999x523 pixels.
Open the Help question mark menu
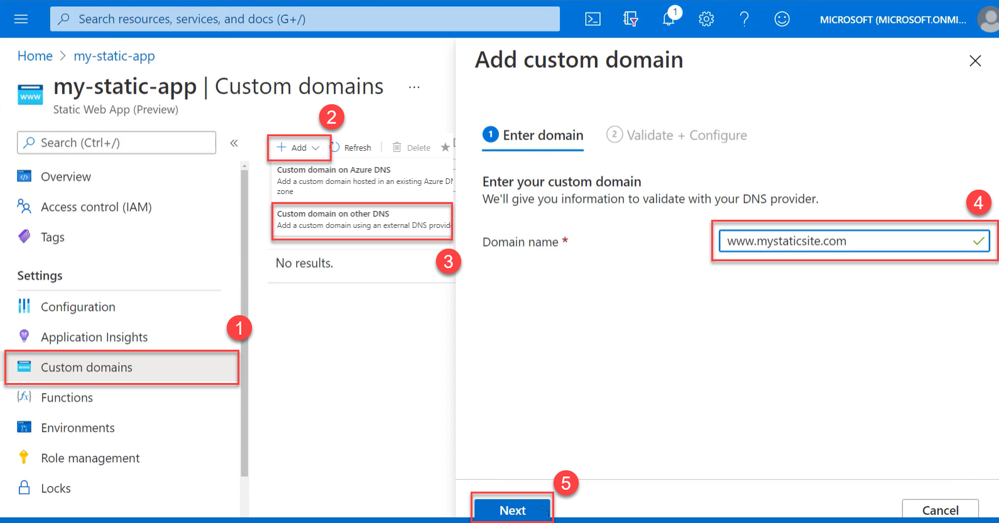point(744,19)
